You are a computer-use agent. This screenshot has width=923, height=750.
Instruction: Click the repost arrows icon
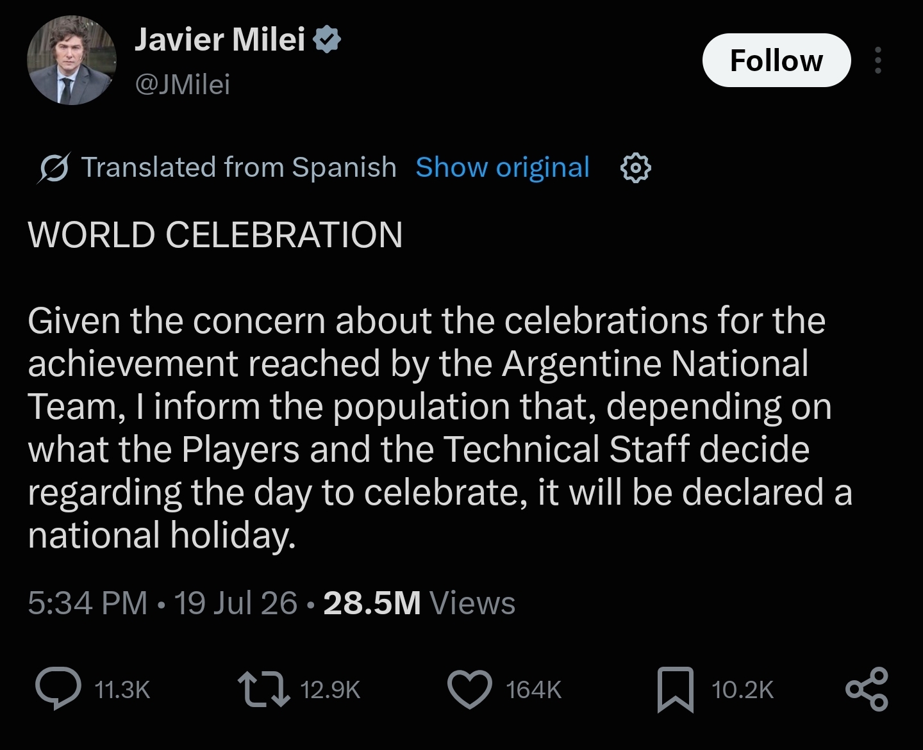(x=263, y=689)
